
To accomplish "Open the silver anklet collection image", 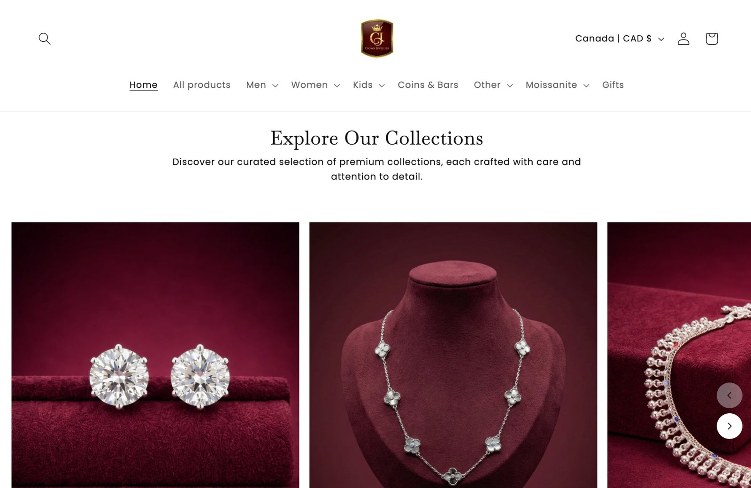I will 679,355.
